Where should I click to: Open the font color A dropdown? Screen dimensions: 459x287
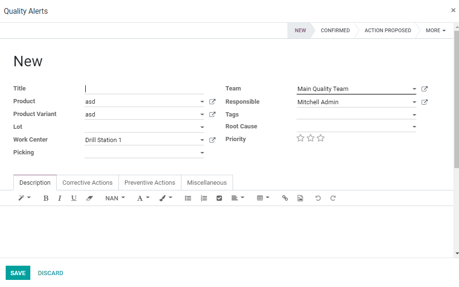coord(143,198)
